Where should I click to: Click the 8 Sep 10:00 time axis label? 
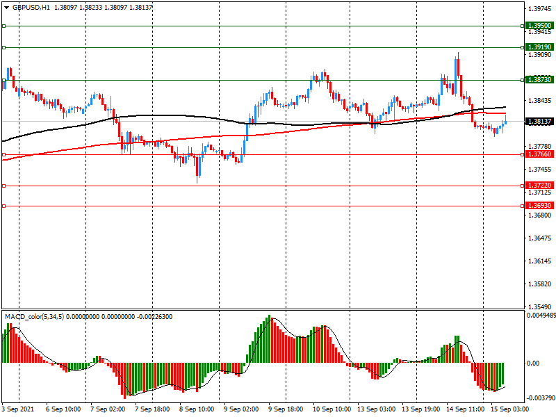tap(197, 409)
